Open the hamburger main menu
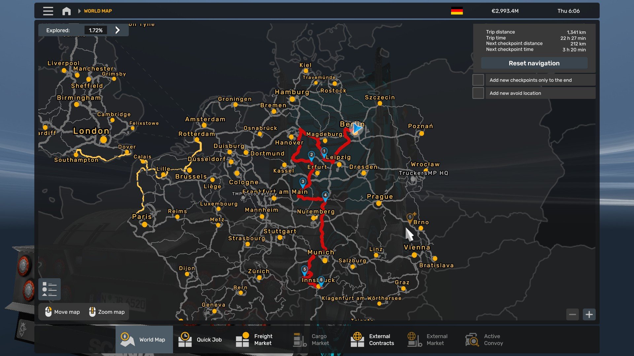Viewport: 634px width, 356px height. click(x=48, y=11)
